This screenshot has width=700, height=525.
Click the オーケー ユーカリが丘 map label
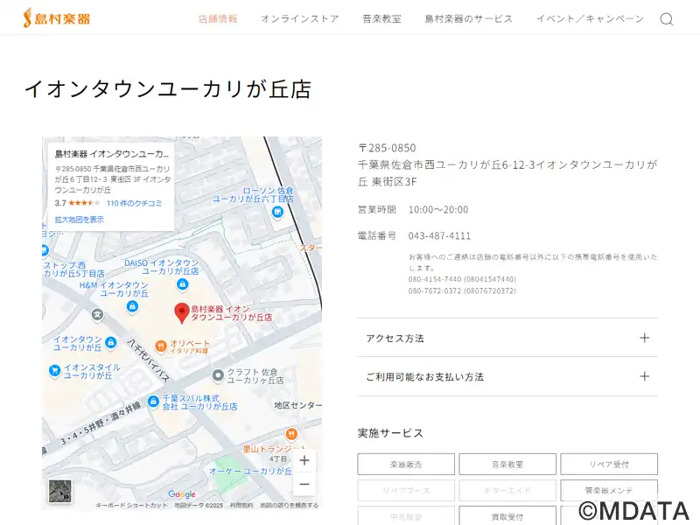(x=250, y=471)
